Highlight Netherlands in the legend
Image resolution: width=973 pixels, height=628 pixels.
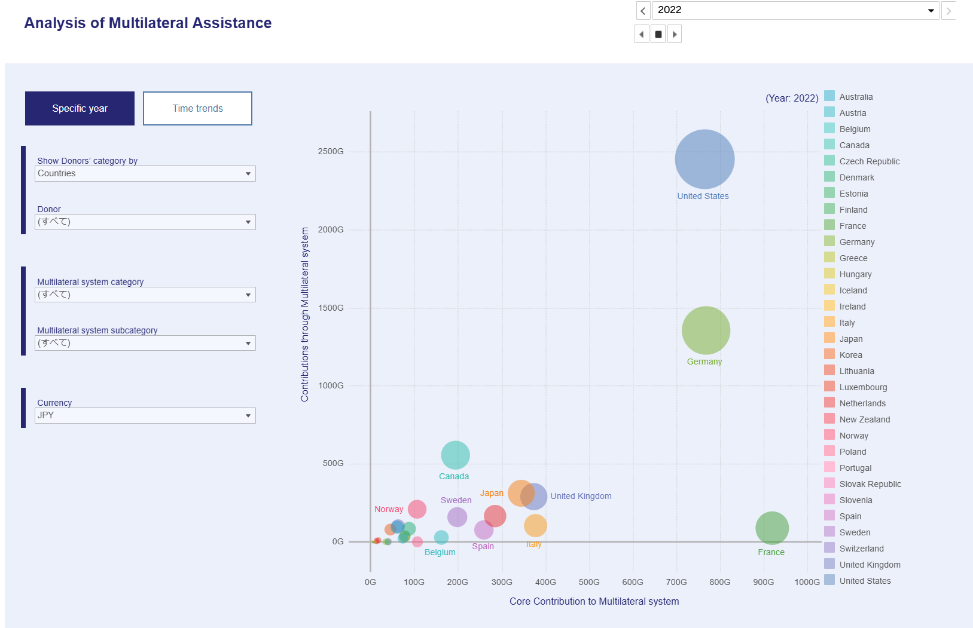[862, 403]
